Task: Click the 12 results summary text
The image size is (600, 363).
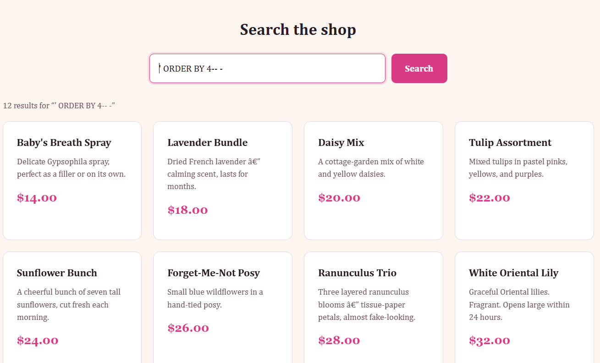Action: (59, 106)
